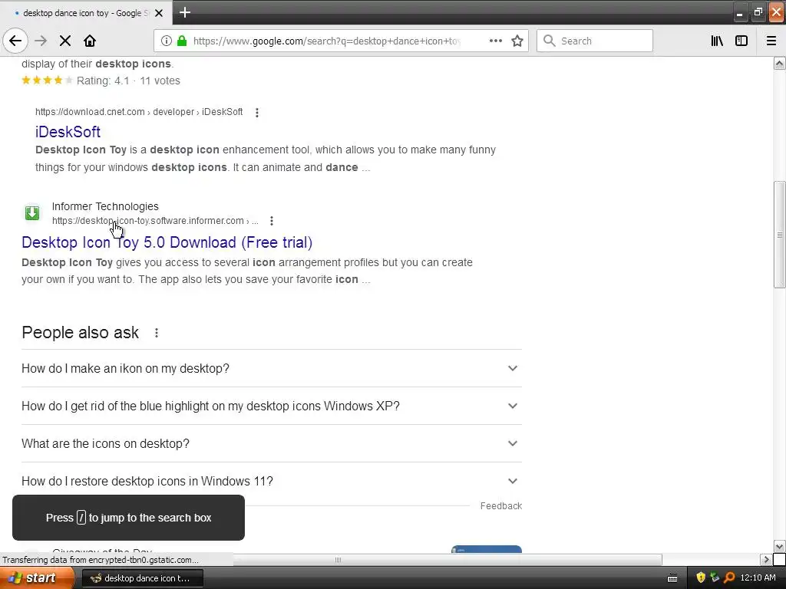Show site information icon in address bar
Screen dimensions: 786x589
167,41
